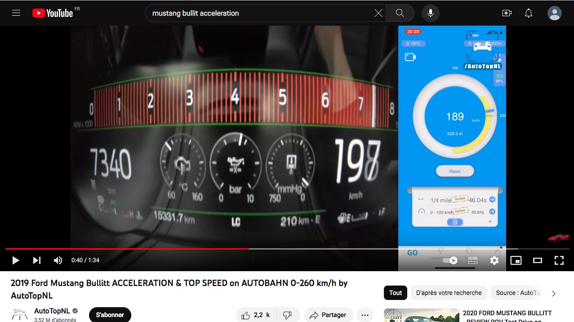Select the 'Source : AutoTo…' filter chip

[x=517, y=293]
